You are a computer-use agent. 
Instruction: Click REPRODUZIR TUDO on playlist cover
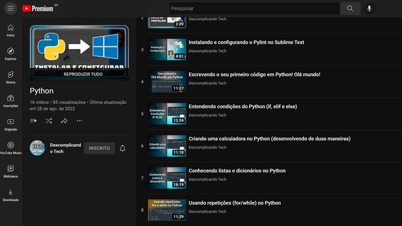[83, 74]
